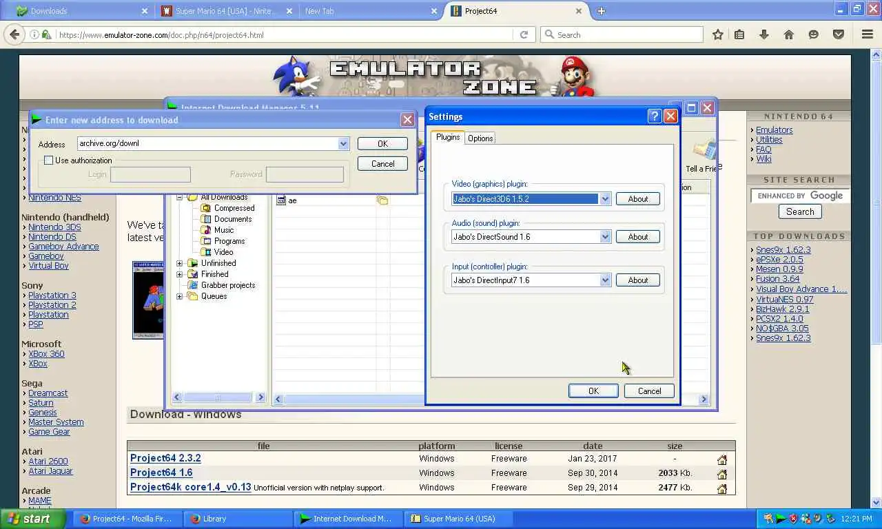Image resolution: width=882 pixels, height=529 pixels.
Task: Expand the Queues tree node
Action: point(180,296)
